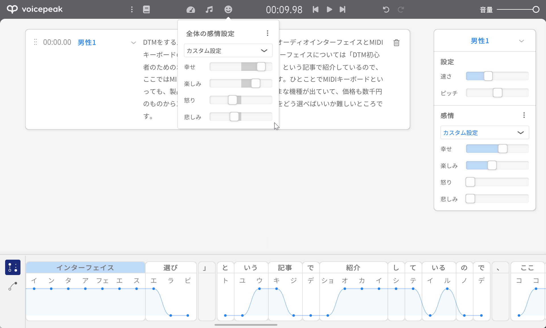Select the 紹介 word segment
Image resolution: width=546 pixels, height=328 pixels.
point(353,268)
